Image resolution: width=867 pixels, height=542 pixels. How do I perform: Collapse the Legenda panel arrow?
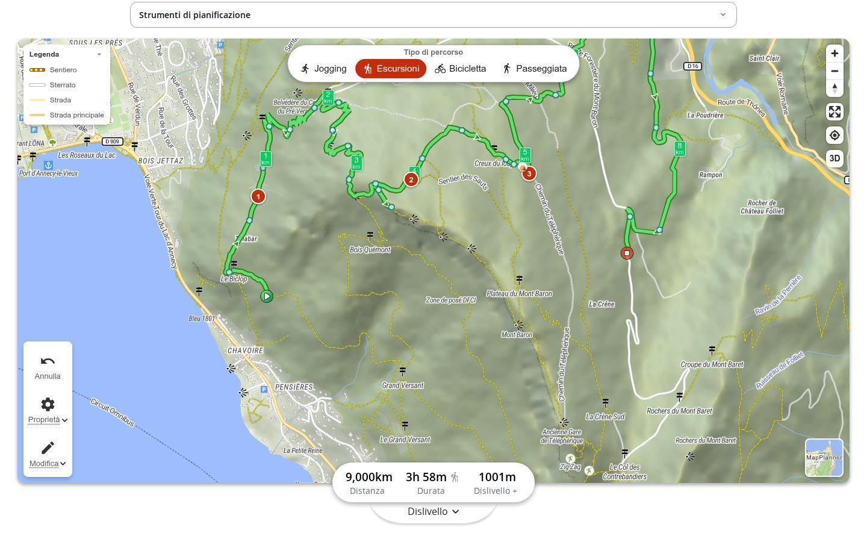[x=99, y=54]
